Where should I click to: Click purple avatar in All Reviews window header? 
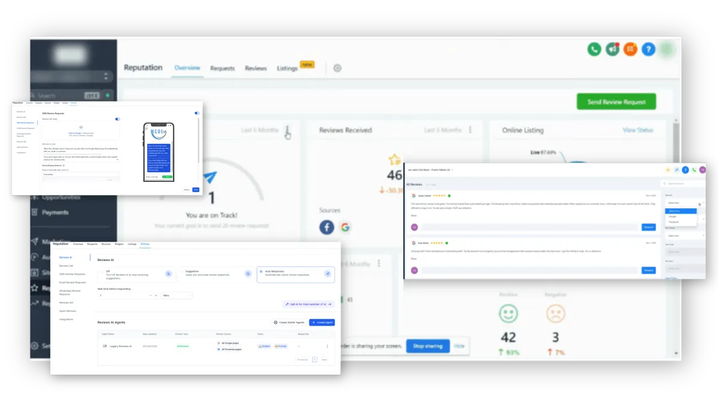point(702,170)
